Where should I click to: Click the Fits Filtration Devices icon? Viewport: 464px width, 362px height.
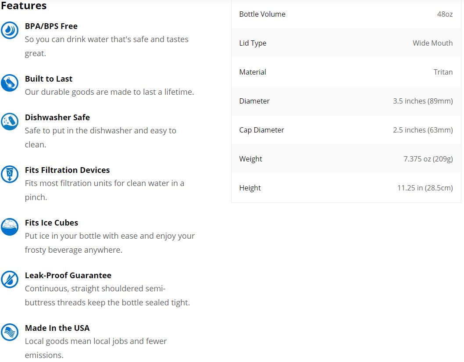[10, 174]
